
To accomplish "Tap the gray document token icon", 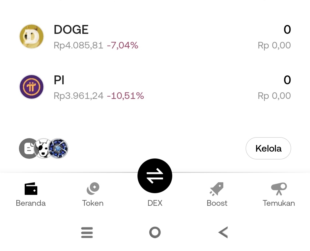I will click(x=27, y=148).
